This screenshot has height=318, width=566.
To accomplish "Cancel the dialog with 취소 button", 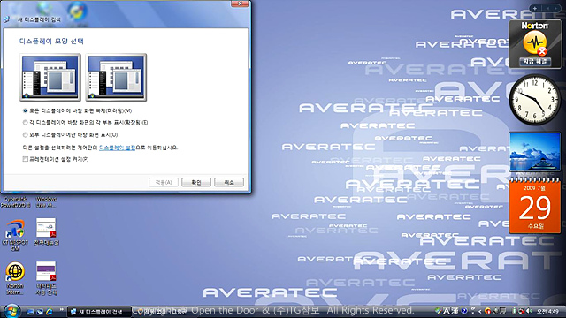I will tap(229, 183).
